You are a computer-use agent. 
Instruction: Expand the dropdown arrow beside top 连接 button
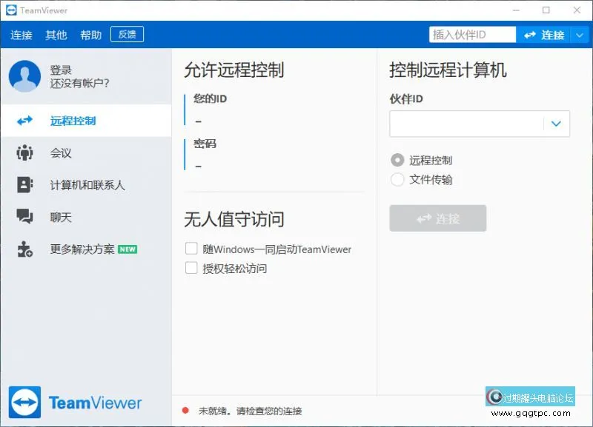point(580,35)
